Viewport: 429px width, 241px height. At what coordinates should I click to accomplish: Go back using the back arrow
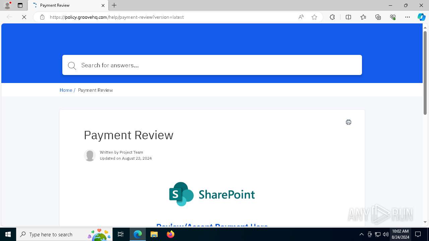[9, 17]
